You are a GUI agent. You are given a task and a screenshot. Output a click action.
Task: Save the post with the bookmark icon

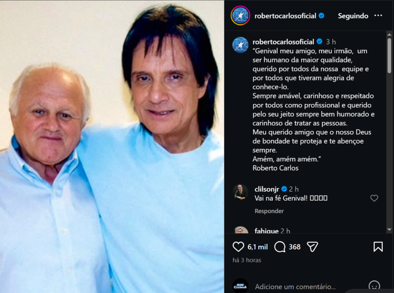coord(378,247)
